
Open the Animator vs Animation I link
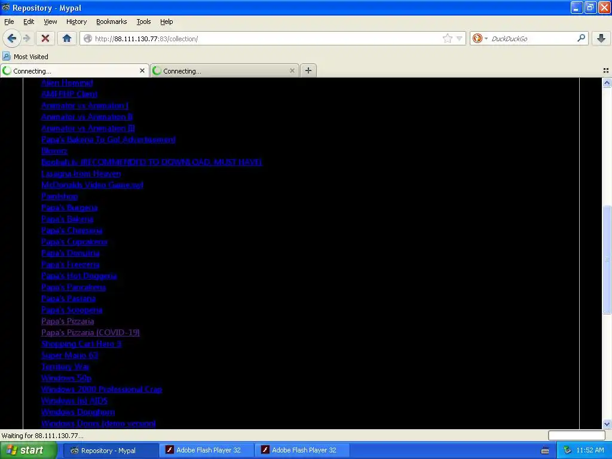click(x=85, y=105)
